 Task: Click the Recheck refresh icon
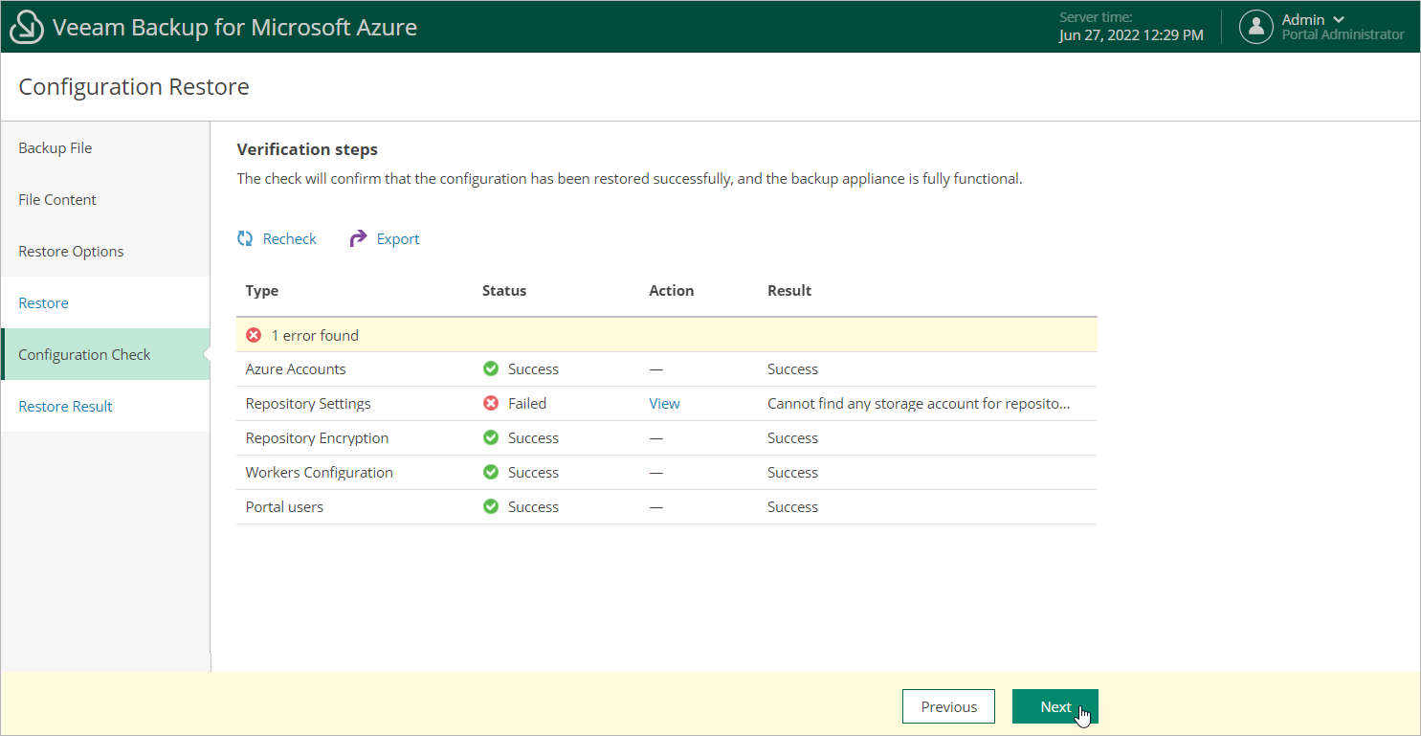[245, 239]
